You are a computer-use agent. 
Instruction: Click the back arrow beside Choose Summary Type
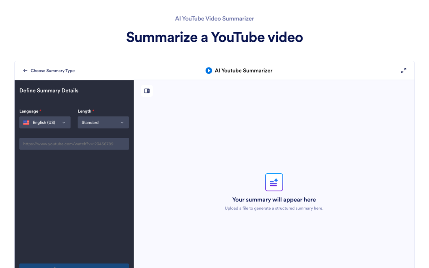pyautogui.click(x=25, y=70)
